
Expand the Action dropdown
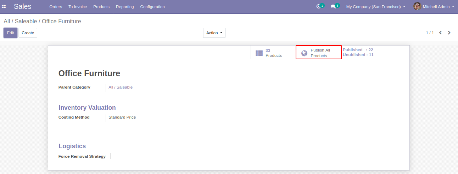click(x=214, y=33)
